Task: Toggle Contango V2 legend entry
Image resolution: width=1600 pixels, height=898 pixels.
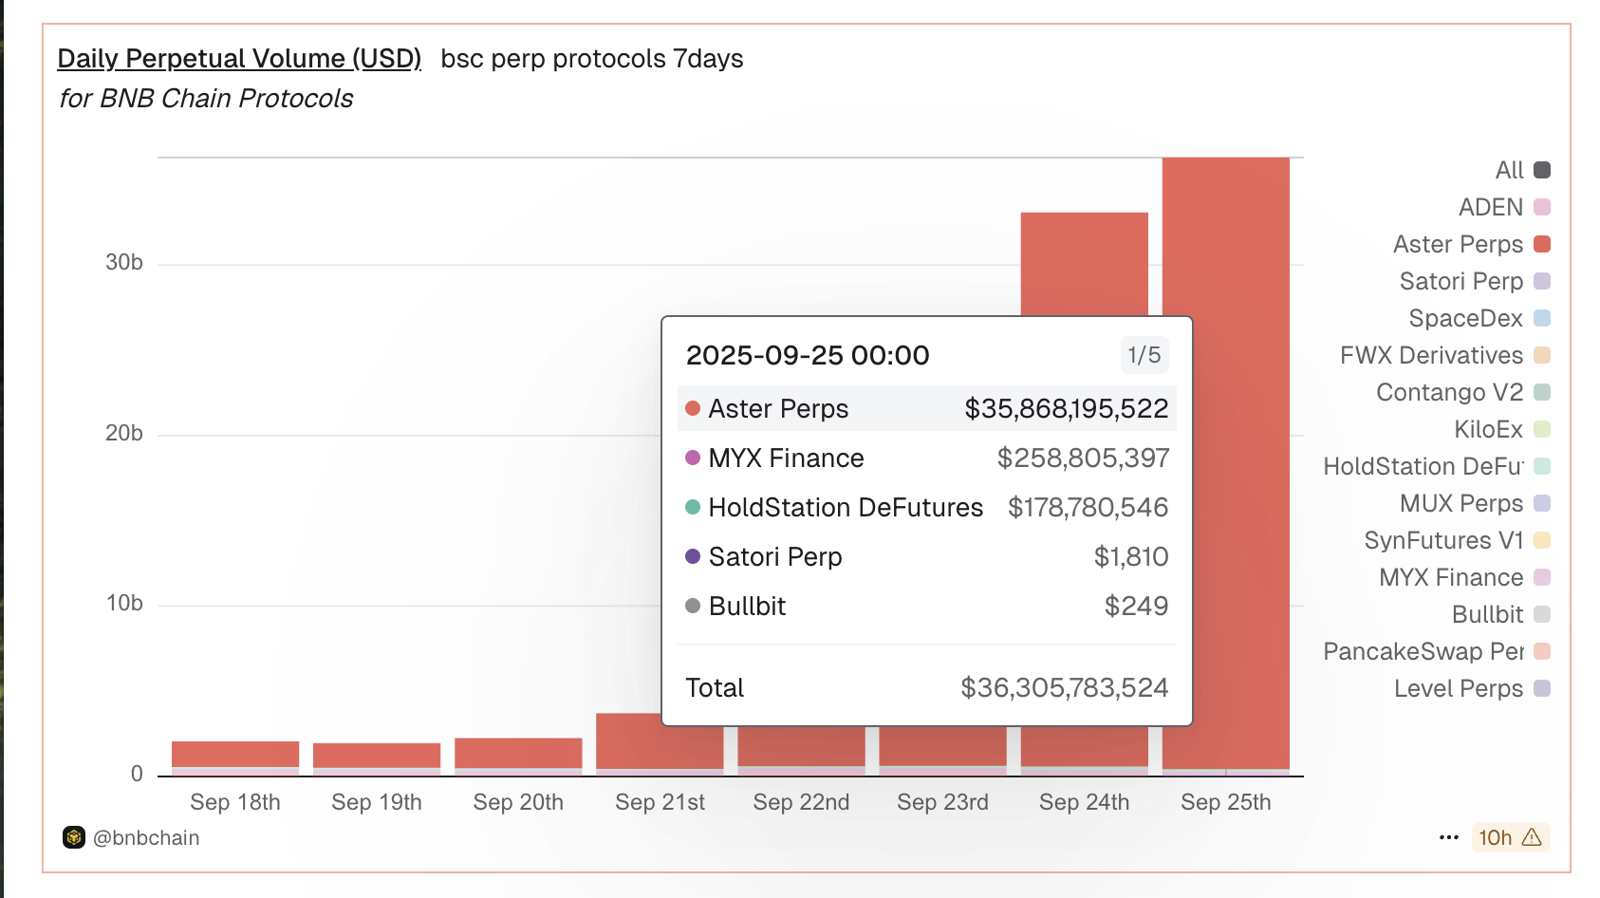Action: click(1461, 392)
